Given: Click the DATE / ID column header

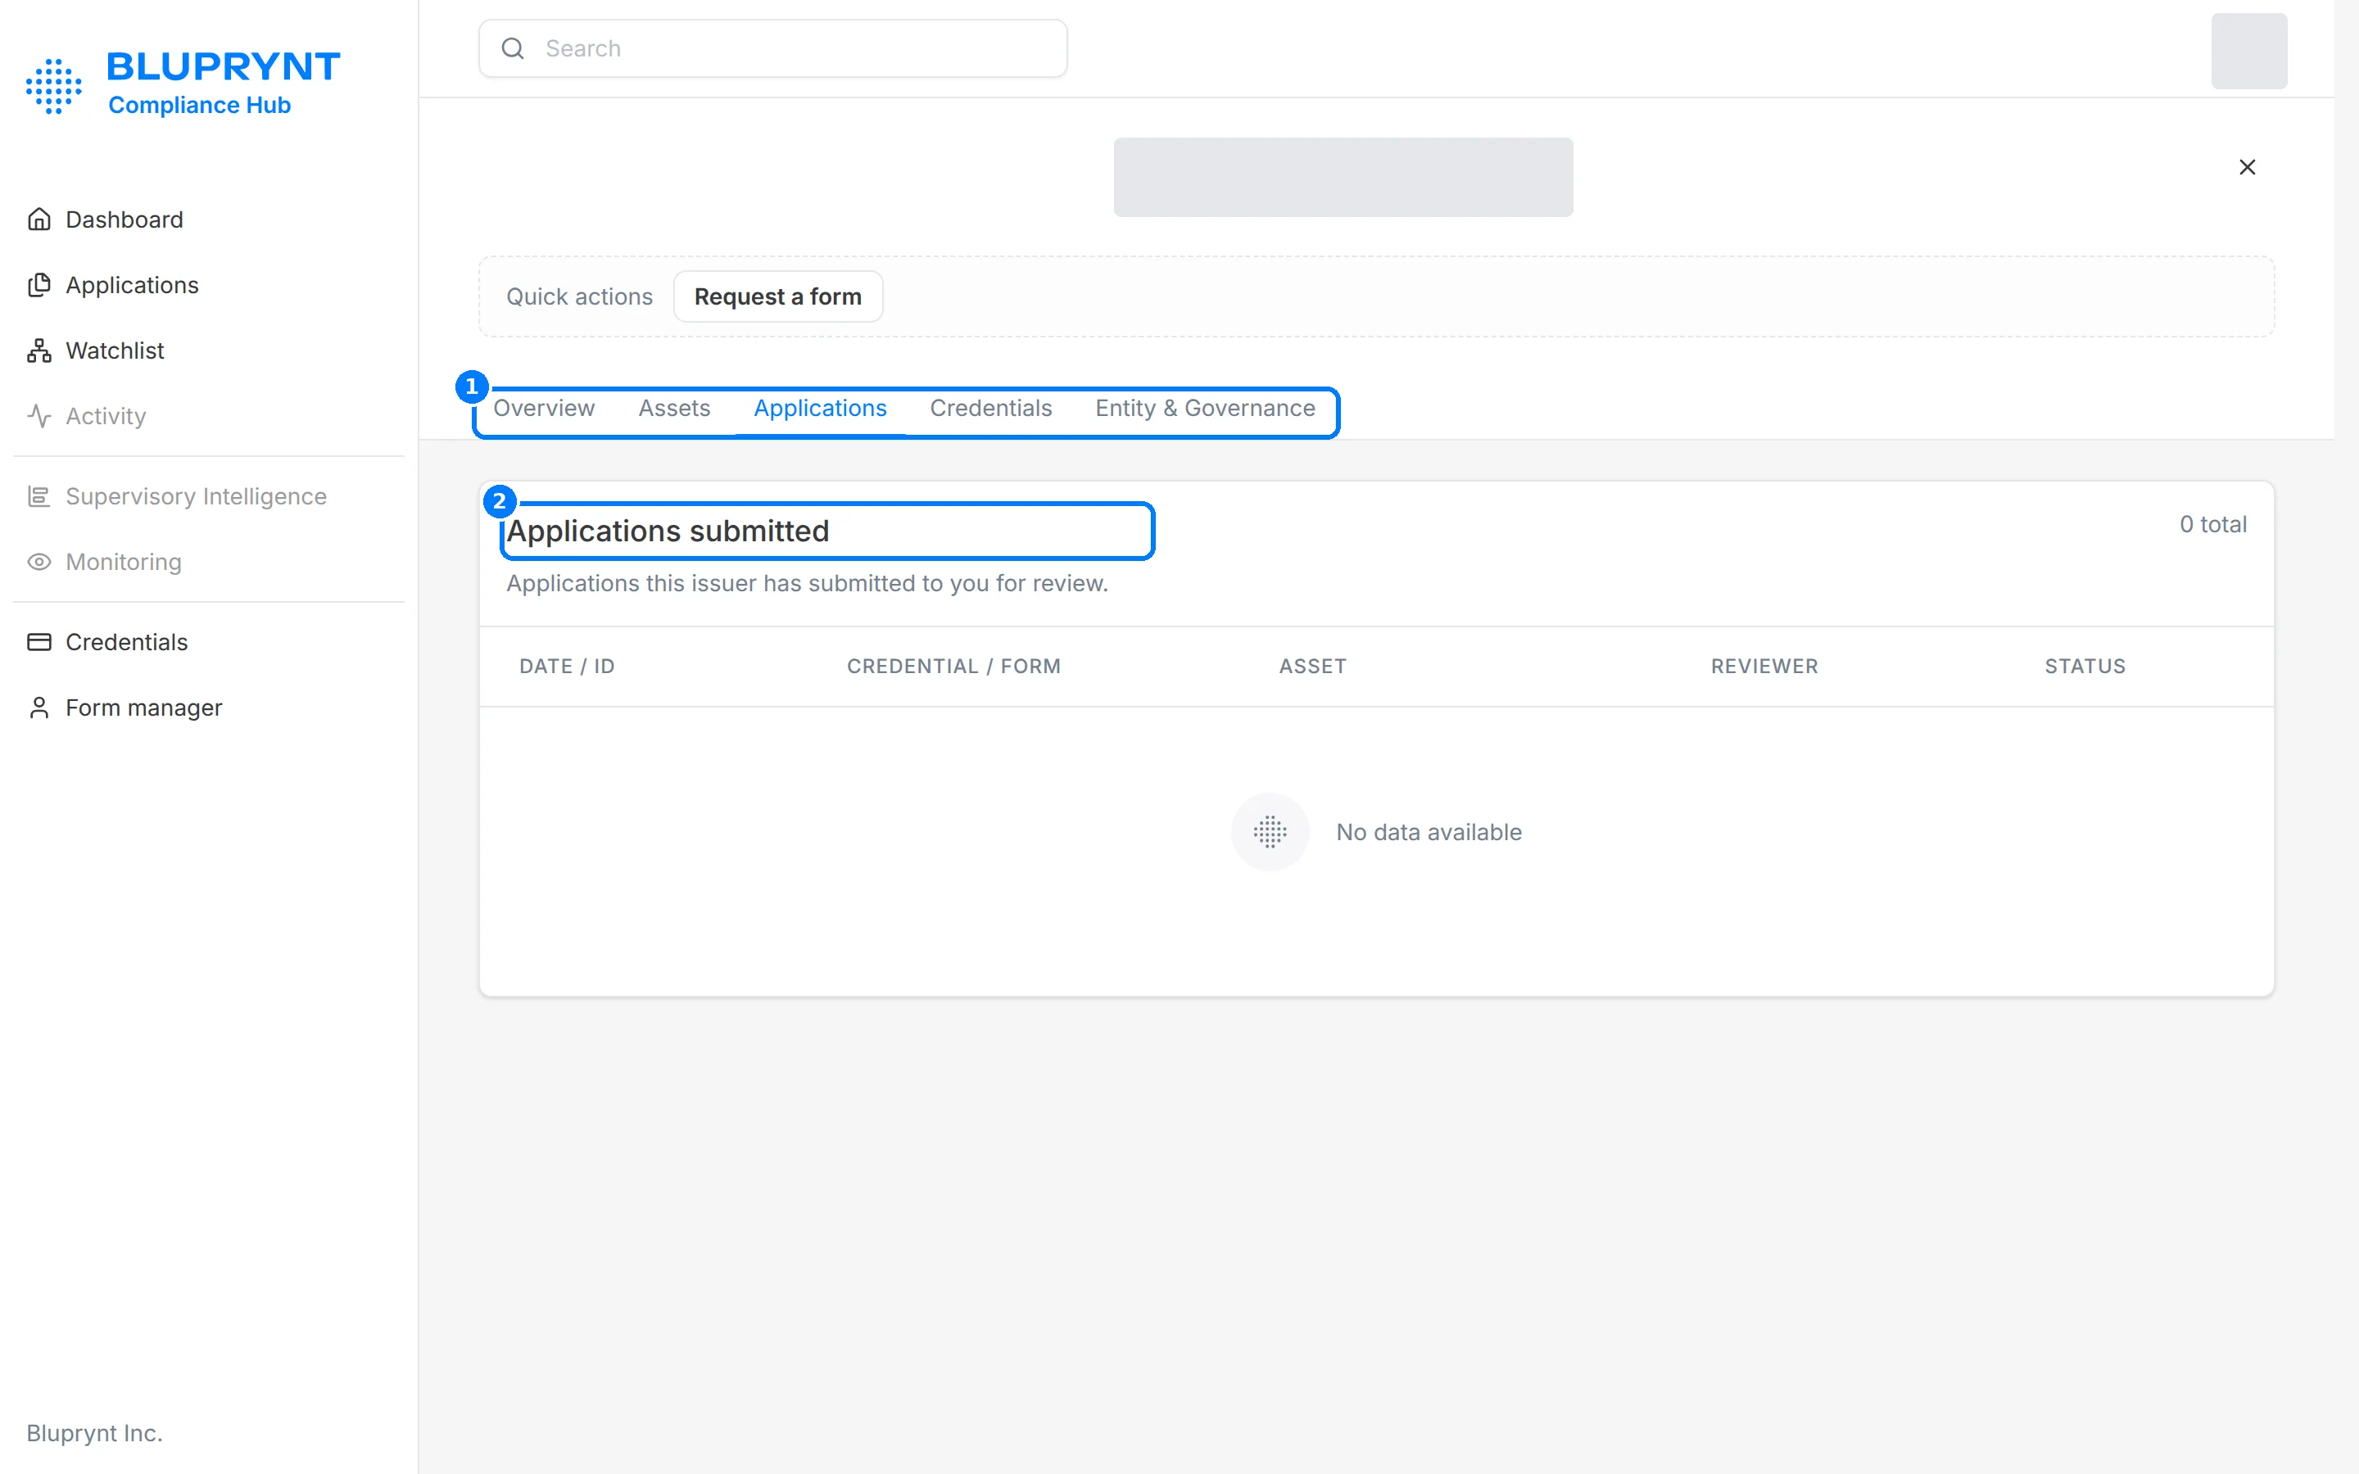Looking at the screenshot, I should pos(566,666).
